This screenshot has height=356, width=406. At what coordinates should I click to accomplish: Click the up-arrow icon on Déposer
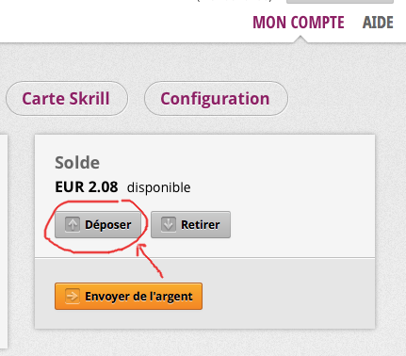pyautogui.click(x=73, y=224)
